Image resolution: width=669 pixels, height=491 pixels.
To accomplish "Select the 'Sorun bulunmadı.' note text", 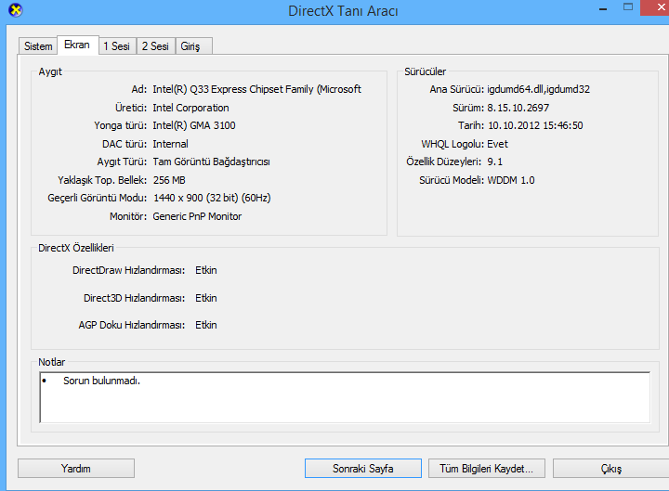I will coord(101,381).
